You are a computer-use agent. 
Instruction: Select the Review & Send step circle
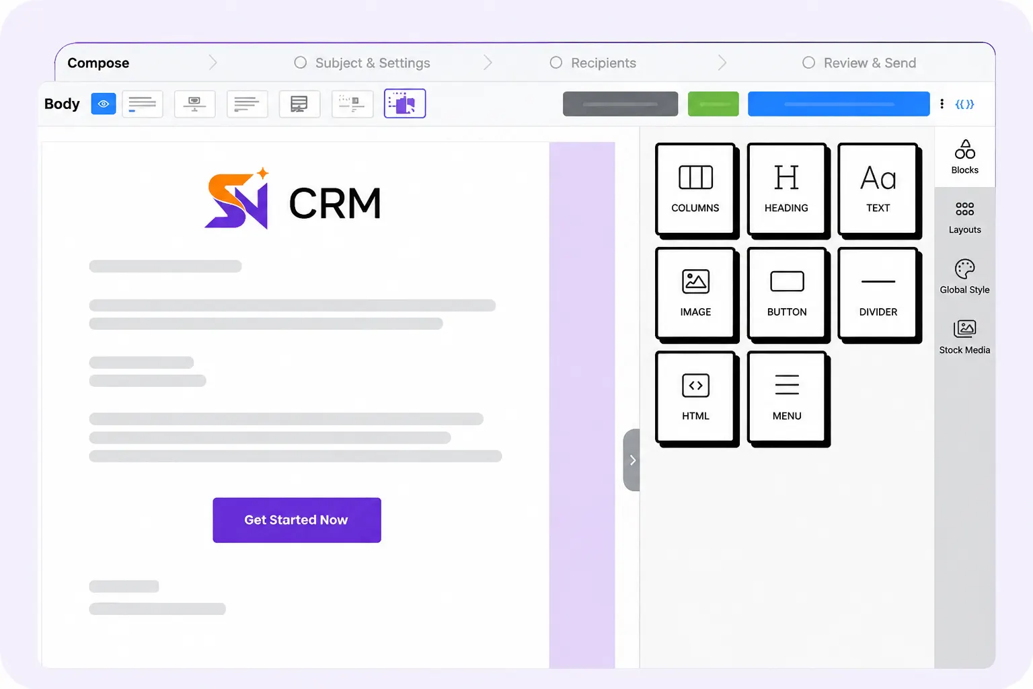(809, 63)
